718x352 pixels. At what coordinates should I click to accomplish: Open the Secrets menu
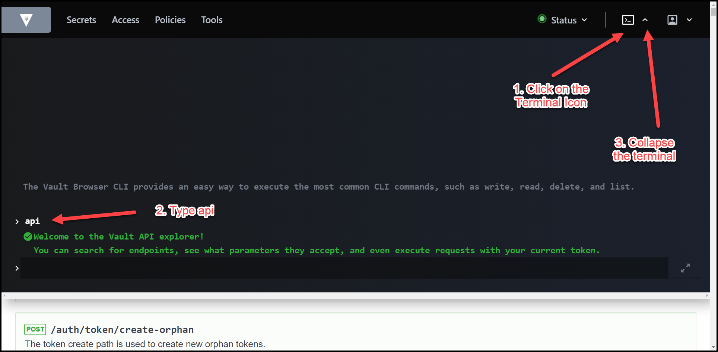[81, 20]
